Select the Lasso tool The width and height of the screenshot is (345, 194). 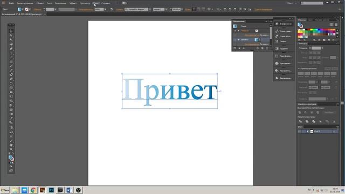pos(11,44)
